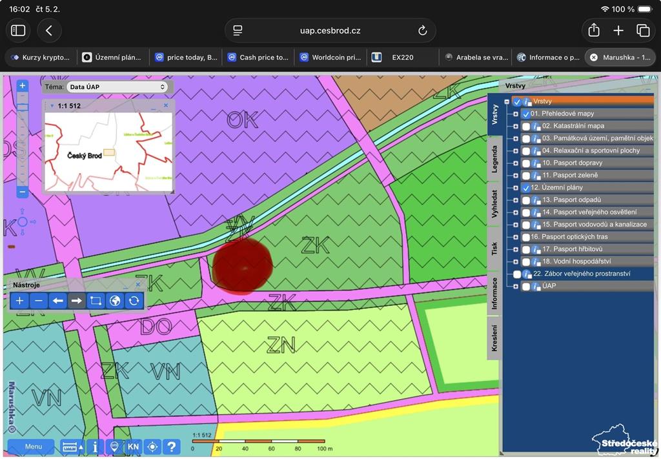
Task: Click the help question mark icon
Action: pyautogui.click(x=172, y=447)
